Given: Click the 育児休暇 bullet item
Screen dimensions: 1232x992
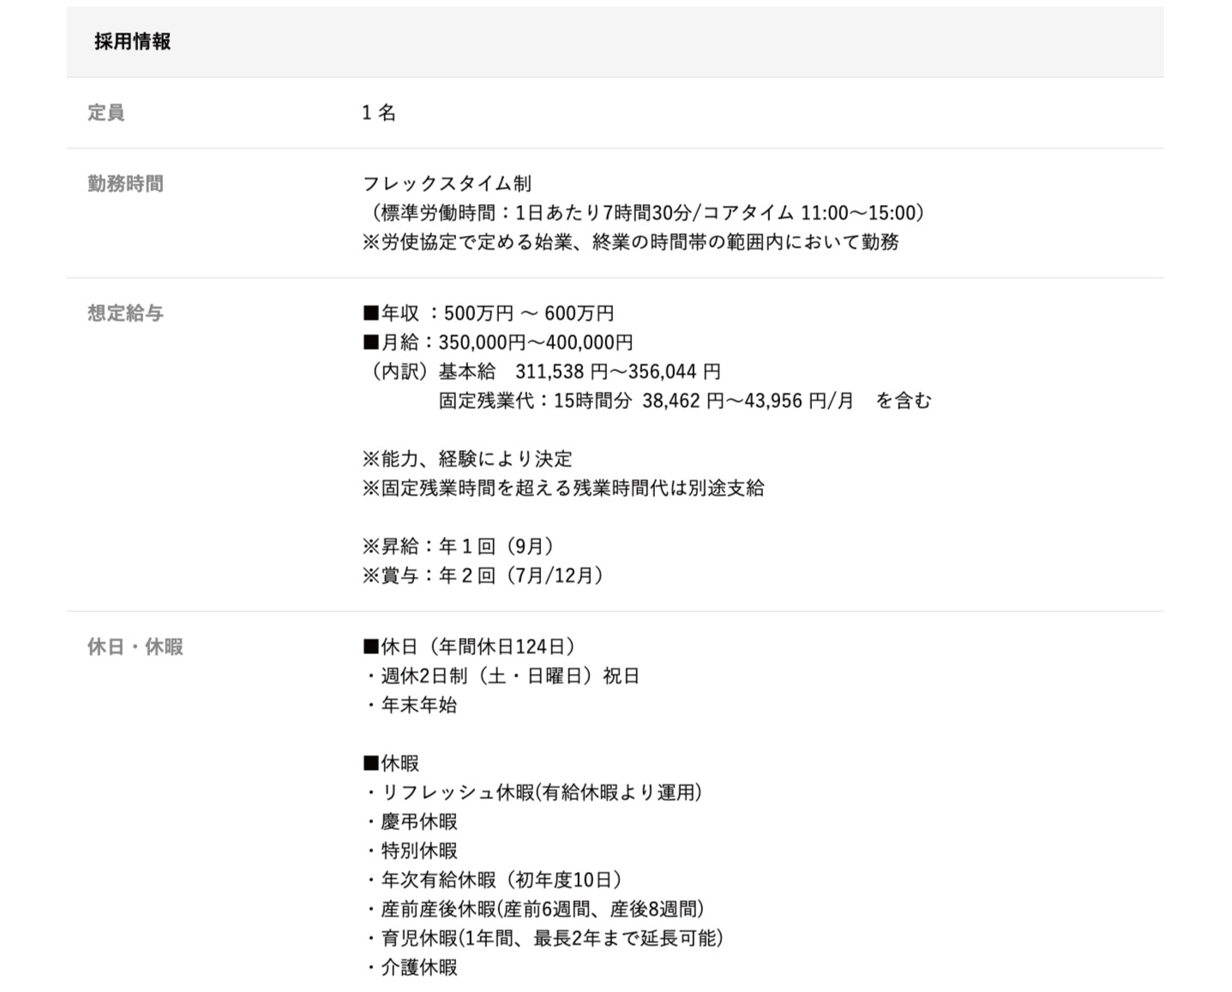Looking at the screenshot, I should [544, 938].
